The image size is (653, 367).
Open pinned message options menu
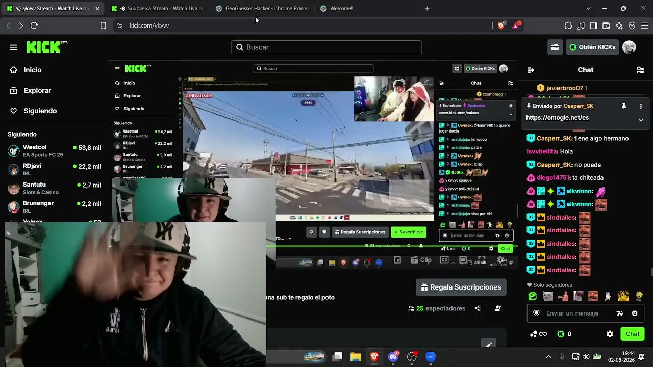(641, 106)
